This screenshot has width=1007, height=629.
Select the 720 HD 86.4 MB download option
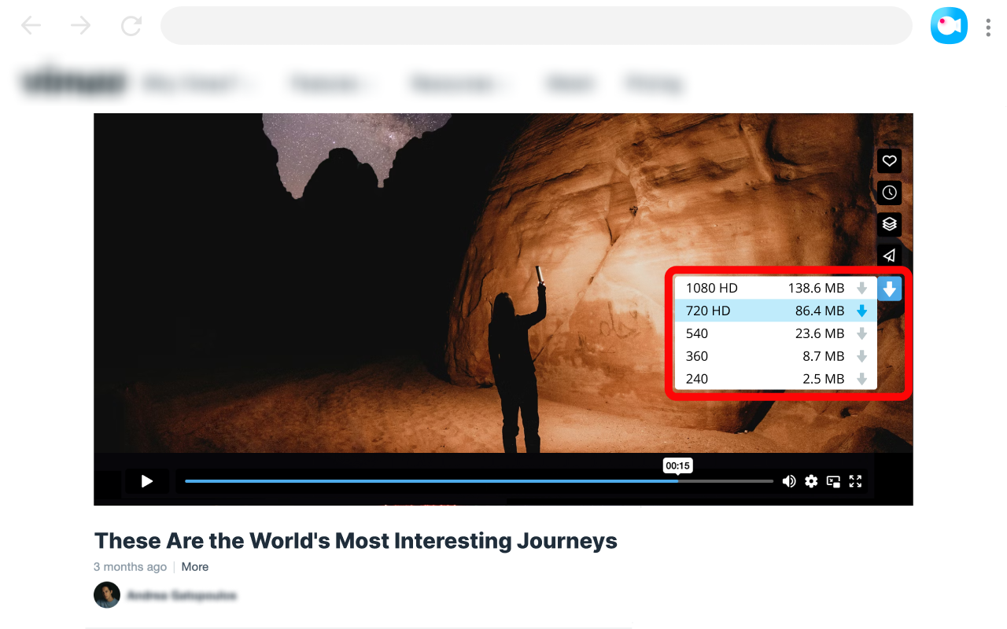[x=776, y=311]
